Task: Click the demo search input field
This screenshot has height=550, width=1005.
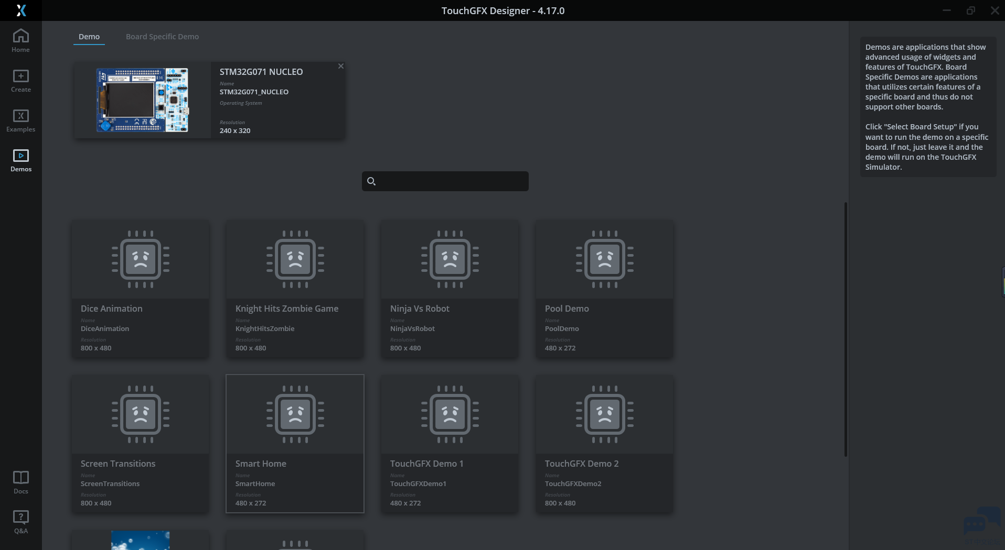Action: pos(445,181)
